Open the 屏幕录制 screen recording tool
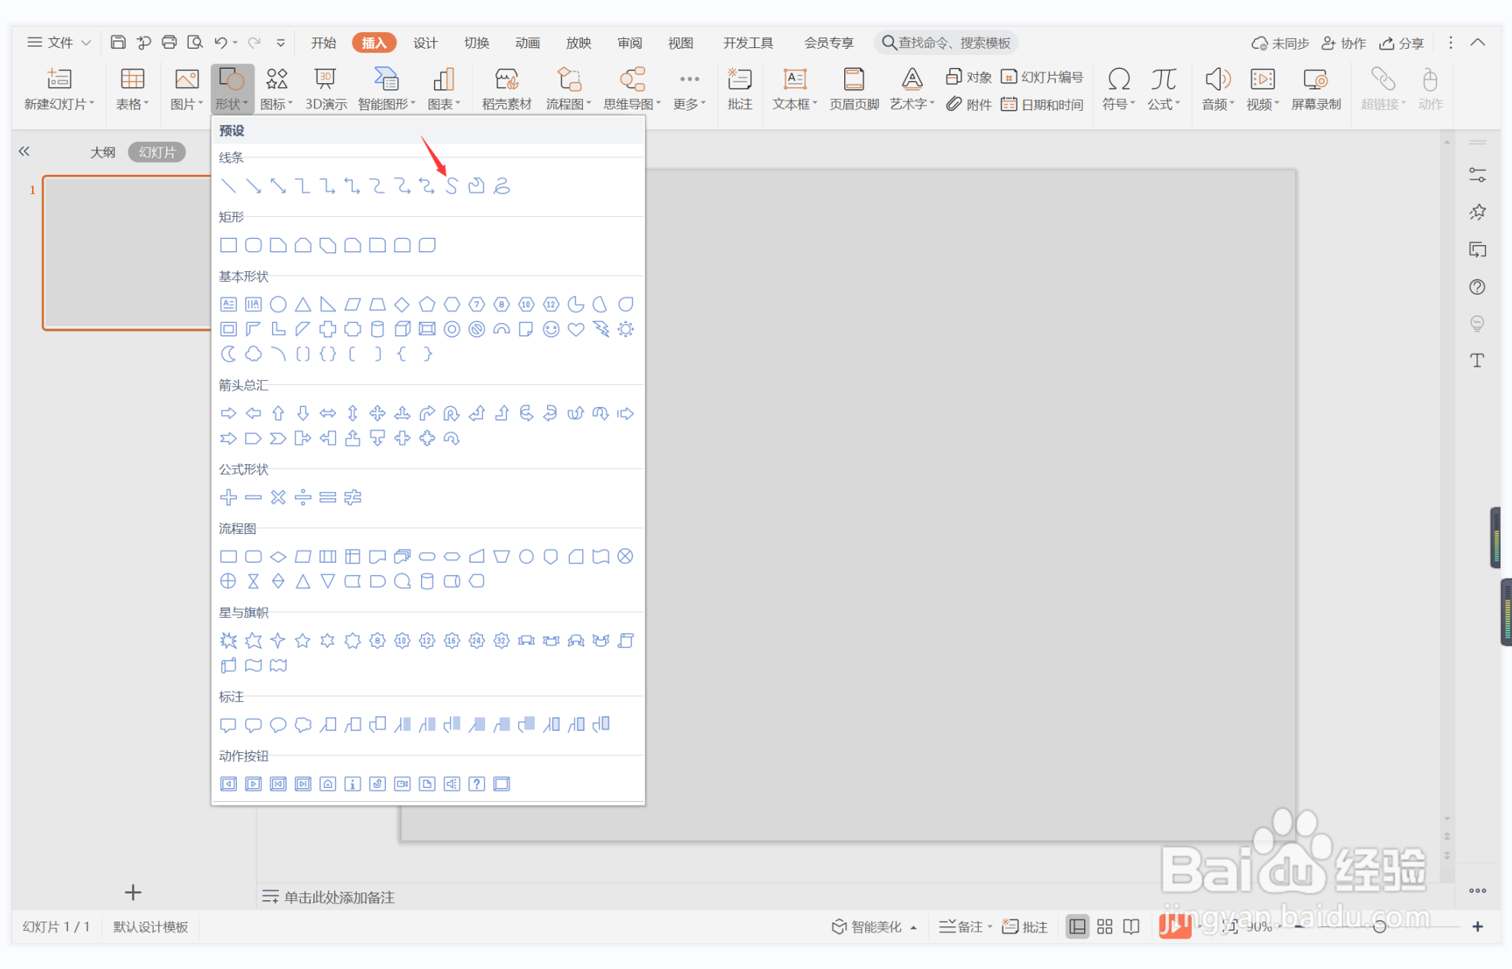This screenshot has width=1512, height=969. click(x=1315, y=89)
